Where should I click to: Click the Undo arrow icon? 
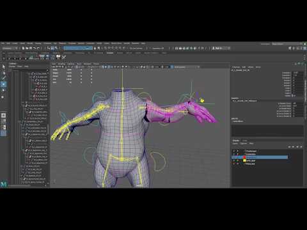(35, 49)
